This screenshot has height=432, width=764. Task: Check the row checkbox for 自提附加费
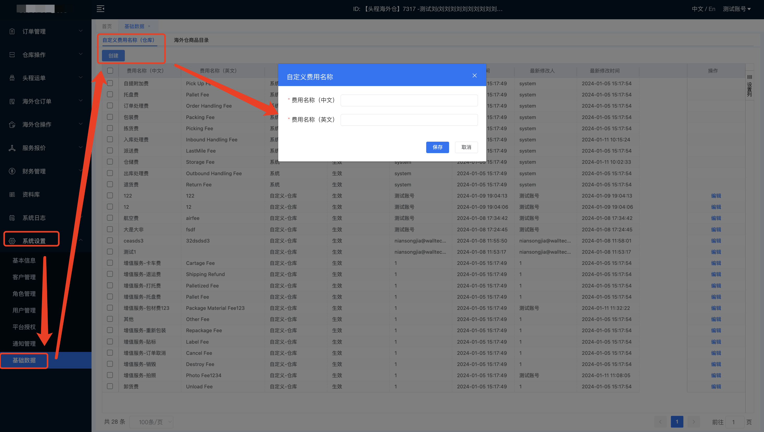110,83
